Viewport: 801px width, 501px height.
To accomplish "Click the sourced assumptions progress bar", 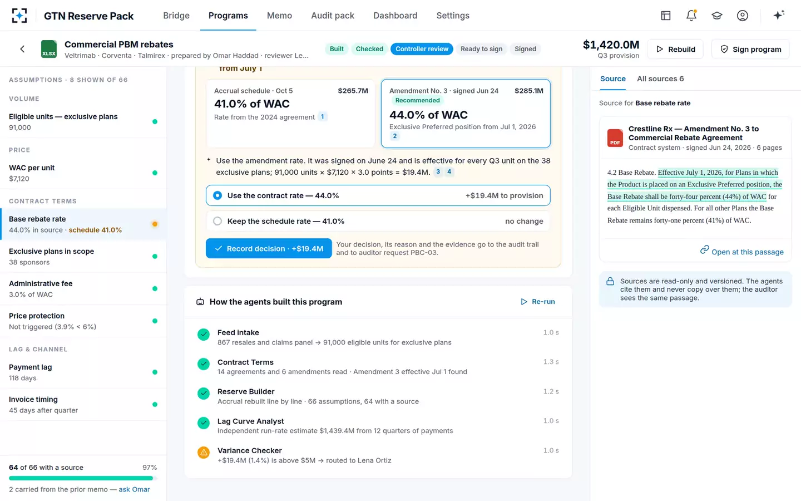I will click(x=83, y=478).
